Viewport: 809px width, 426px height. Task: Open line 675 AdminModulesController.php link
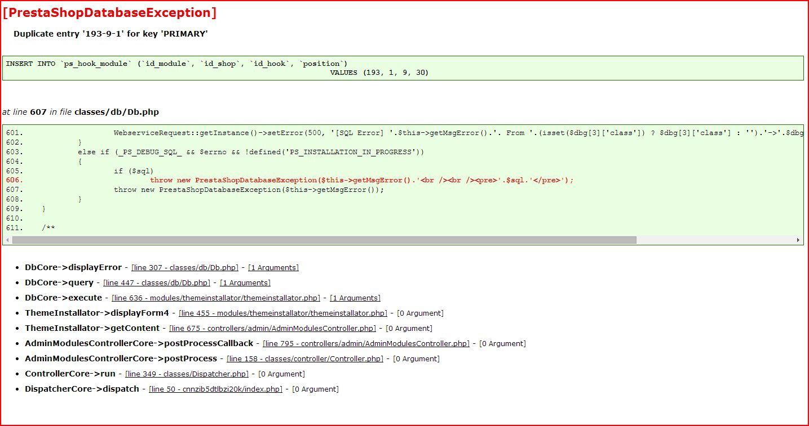click(272, 329)
